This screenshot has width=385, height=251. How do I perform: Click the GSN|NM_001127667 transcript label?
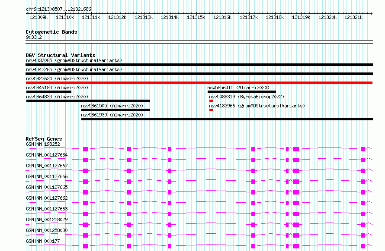pyautogui.click(x=47, y=166)
